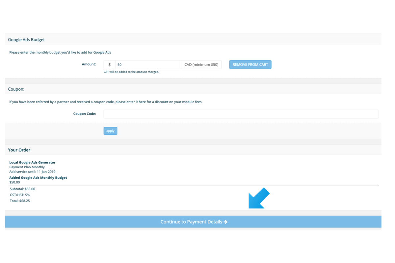Click the dollar sign prefix of Amount
This screenshot has height=263, width=395.
pyautogui.click(x=110, y=65)
